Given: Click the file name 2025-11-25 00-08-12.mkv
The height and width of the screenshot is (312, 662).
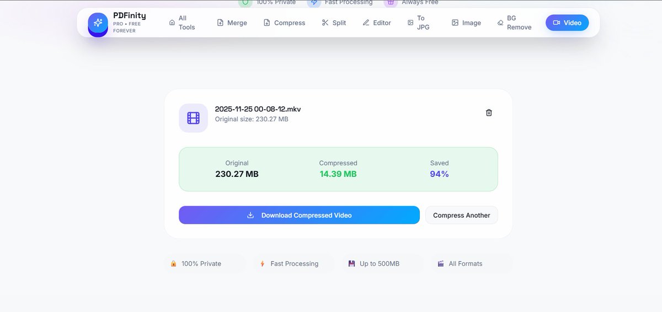Looking at the screenshot, I should pos(258,109).
